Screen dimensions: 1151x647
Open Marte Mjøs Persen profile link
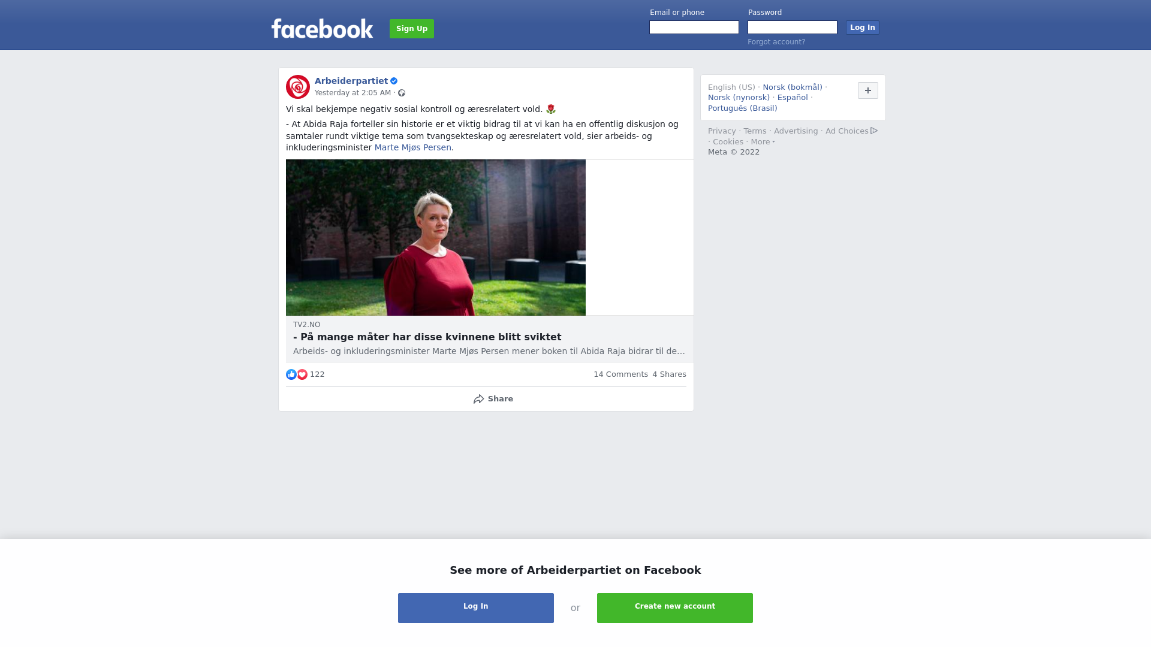[x=413, y=147]
